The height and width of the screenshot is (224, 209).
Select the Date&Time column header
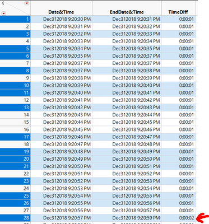pos(61,12)
